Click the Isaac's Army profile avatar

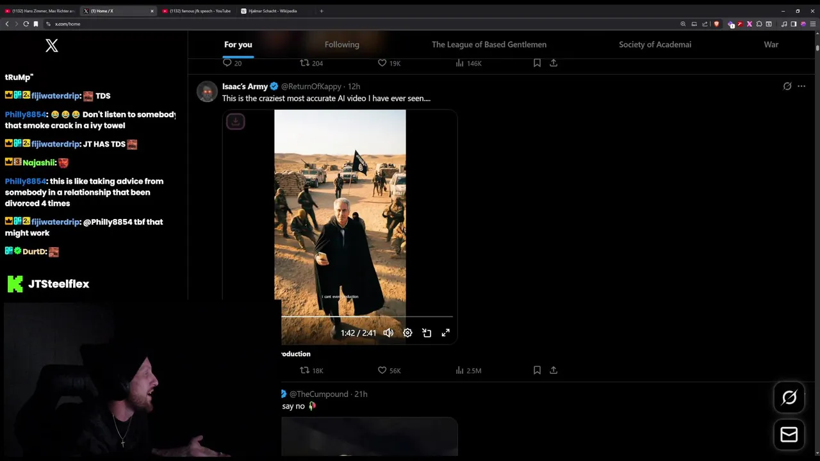pyautogui.click(x=207, y=92)
